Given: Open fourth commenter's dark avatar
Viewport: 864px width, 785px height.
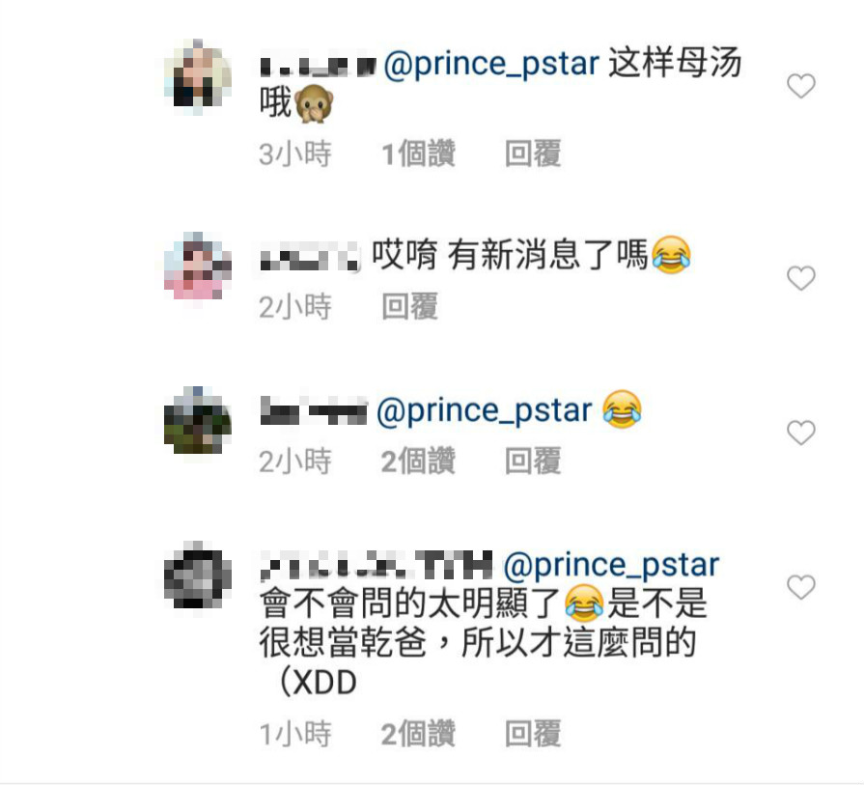Looking at the screenshot, I should [198, 575].
